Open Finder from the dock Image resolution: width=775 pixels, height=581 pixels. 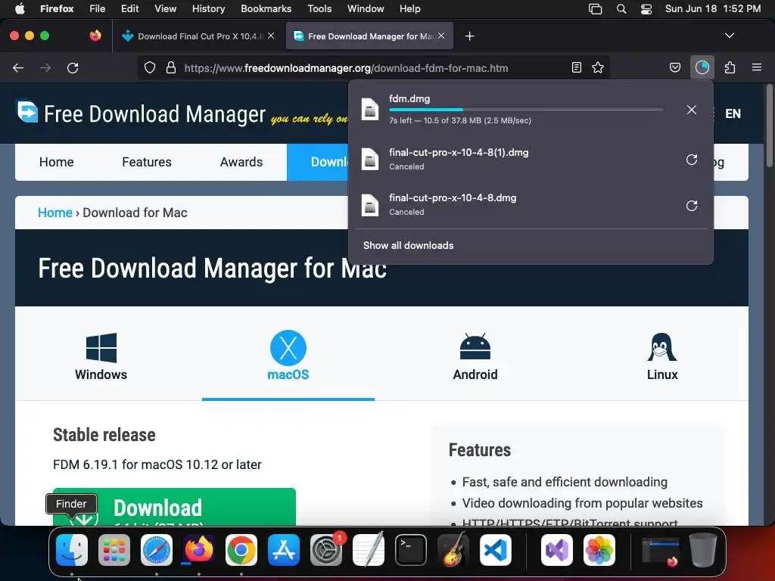[x=72, y=549]
